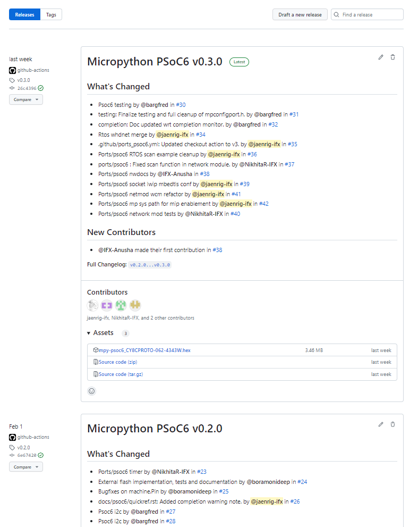The width and height of the screenshot is (418, 527).
Task: Open pull request #23
Action: pos(202,472)
